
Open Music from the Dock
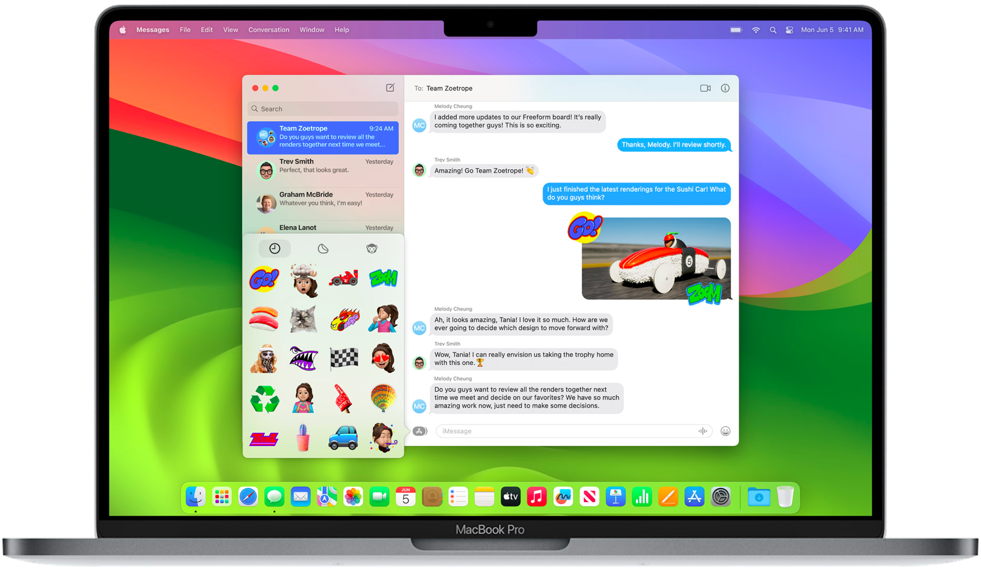pos(537,496)
